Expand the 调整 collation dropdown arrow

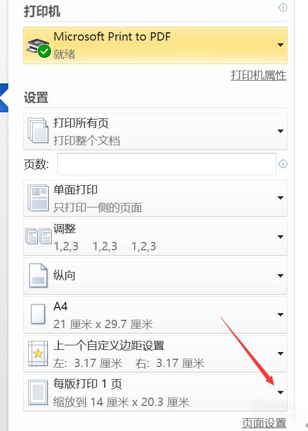[280, 237]
